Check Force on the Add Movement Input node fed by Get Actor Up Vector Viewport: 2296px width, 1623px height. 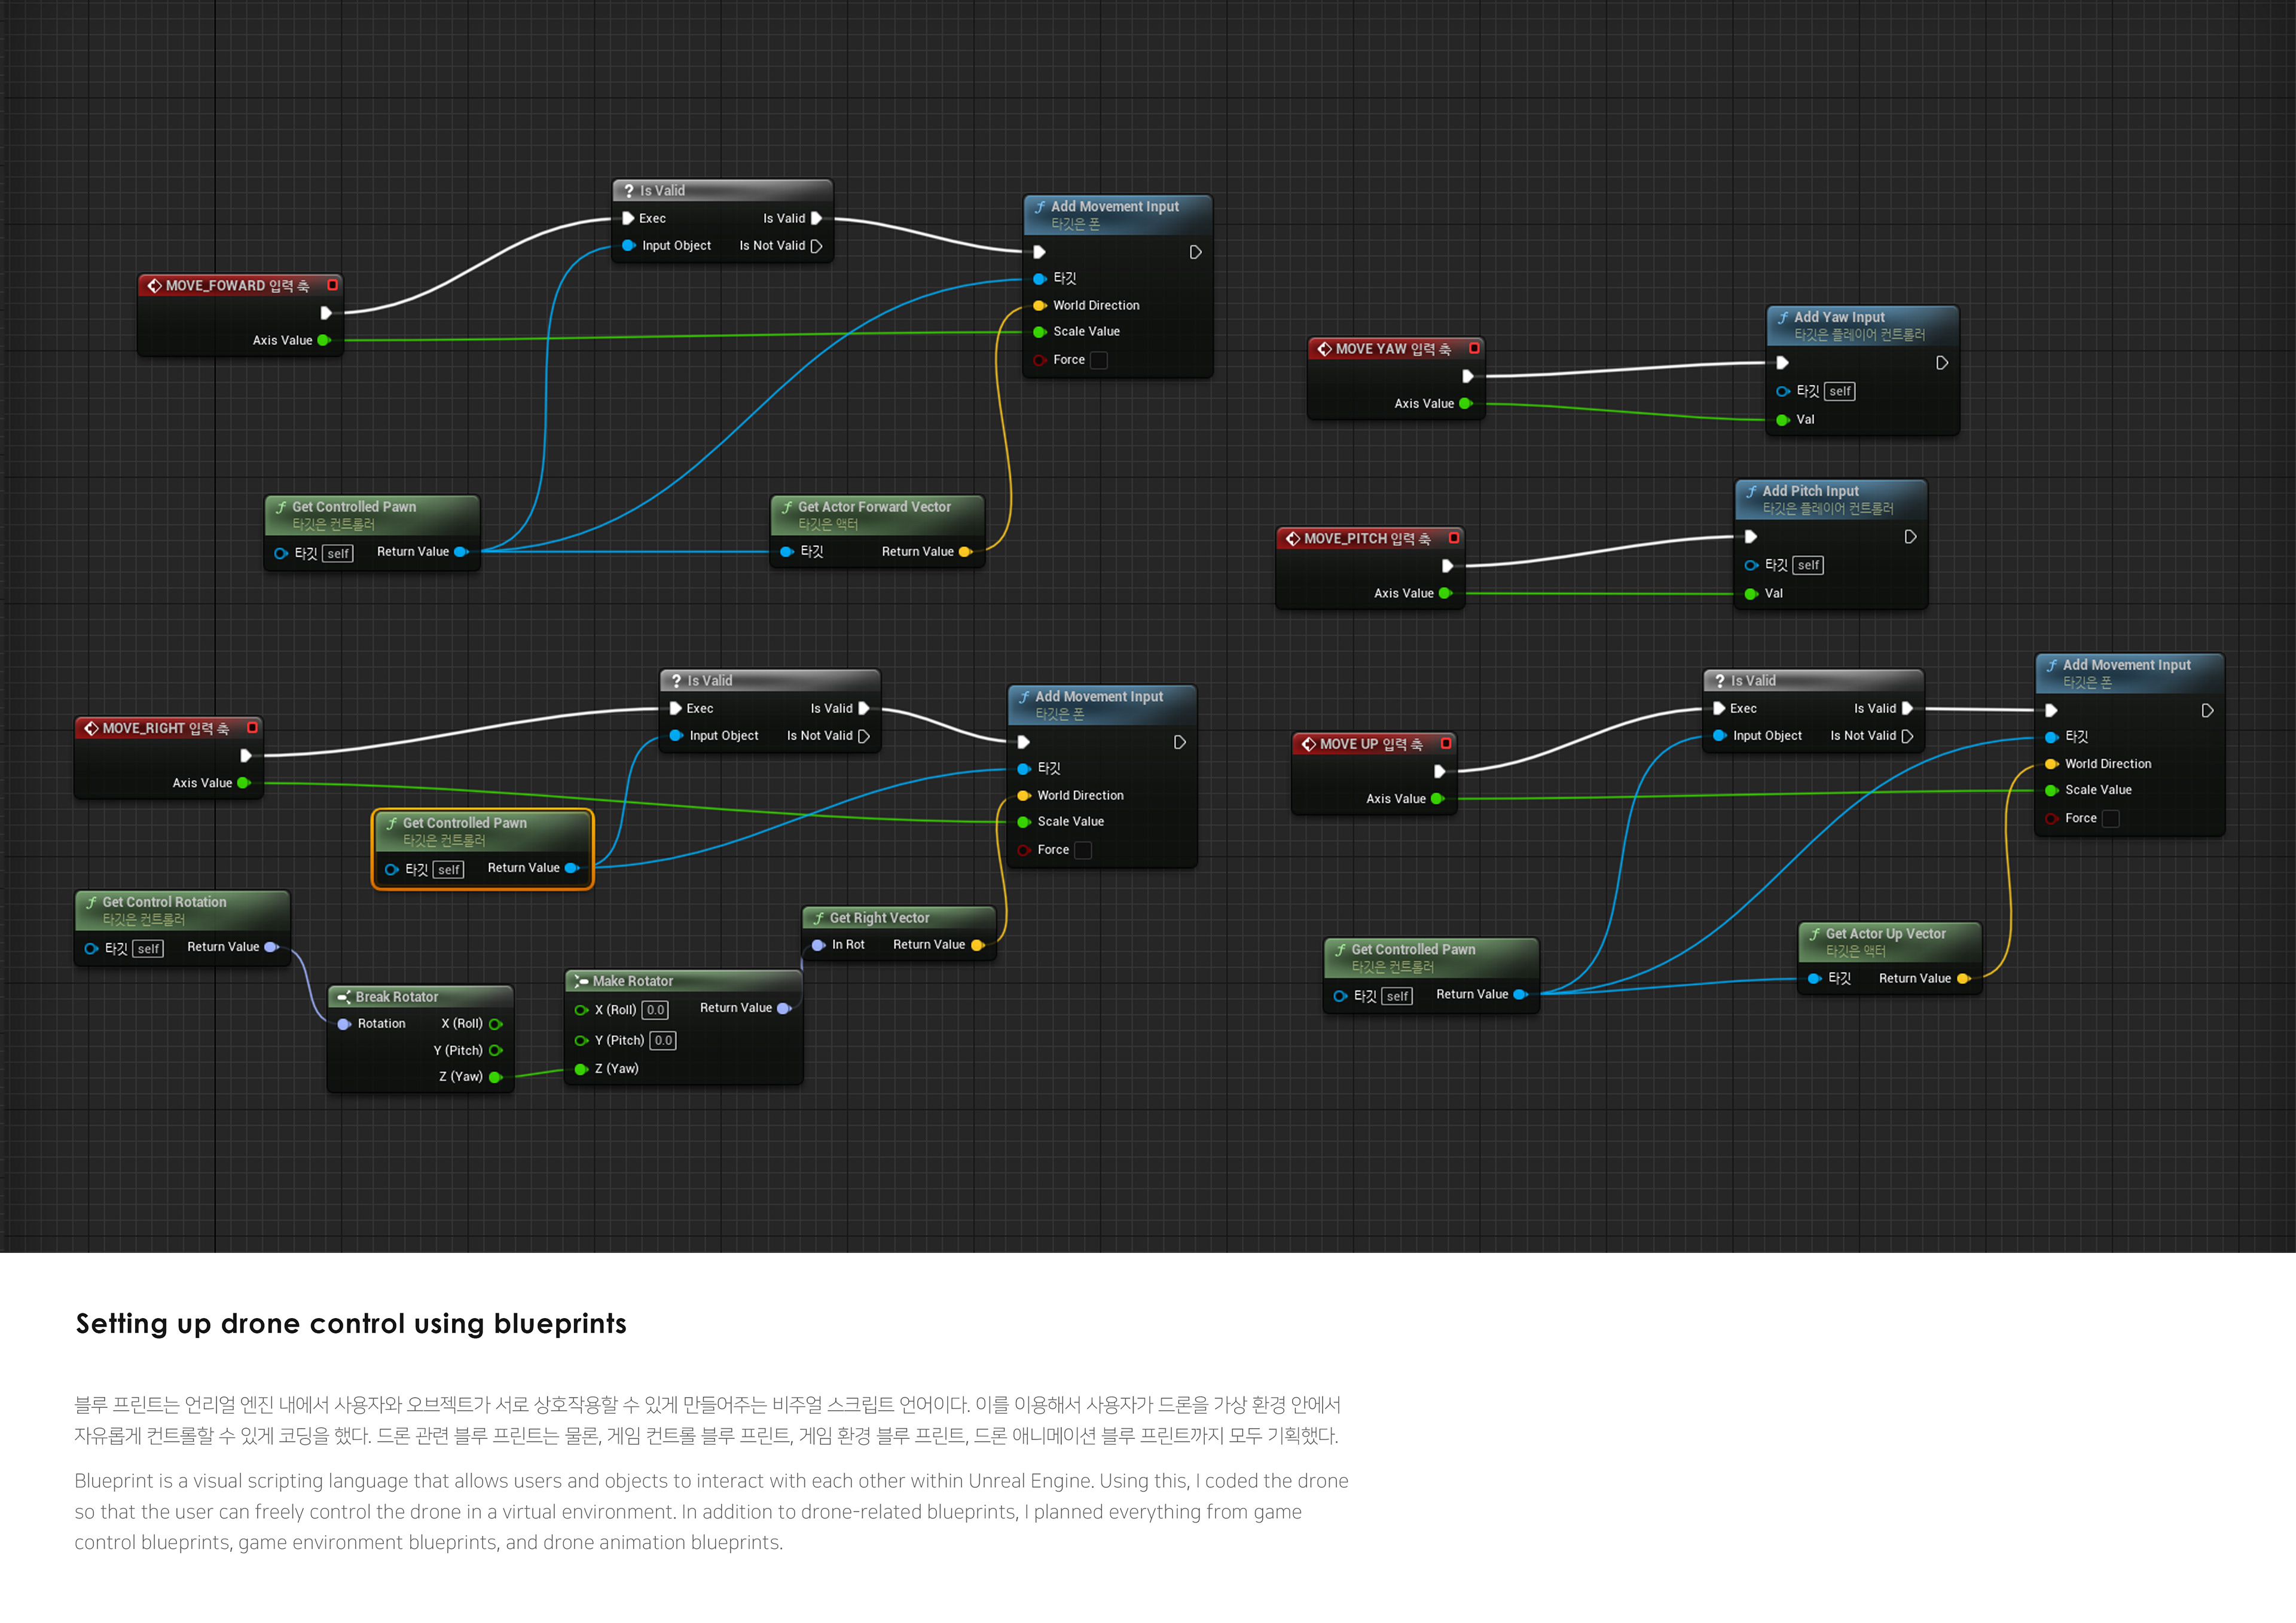(x=2110, y=818)
